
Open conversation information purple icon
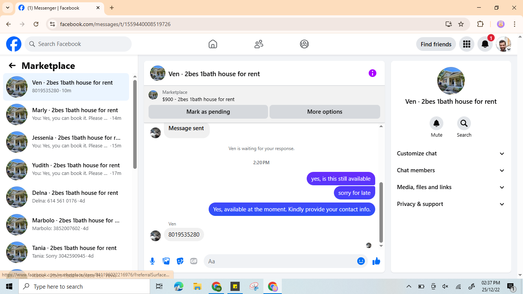373,73
